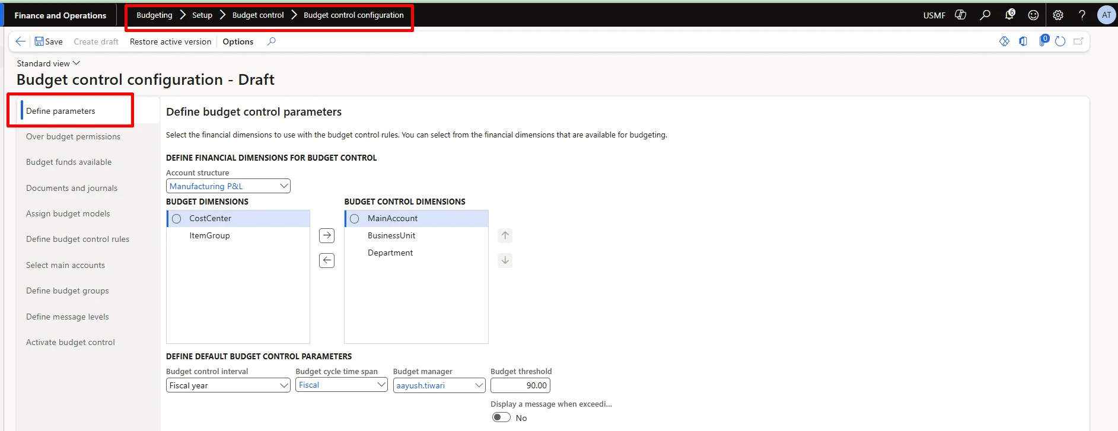
Task: Move selected dimension down
Action: [x=505, y=260]
